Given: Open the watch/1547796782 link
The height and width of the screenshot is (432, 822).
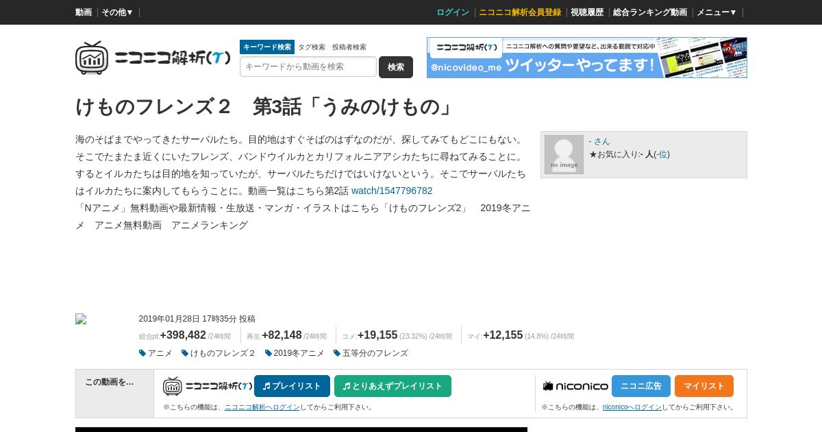Looking at the screenshot, I should [x=392, y=191].
